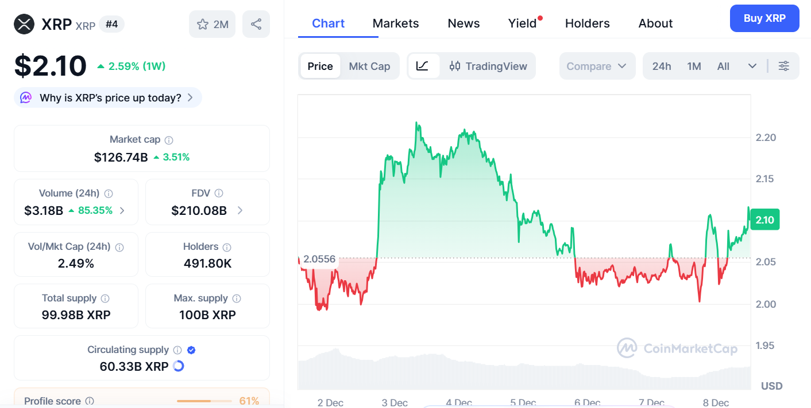Open chart settings sliders icon

tap(784, 66)
